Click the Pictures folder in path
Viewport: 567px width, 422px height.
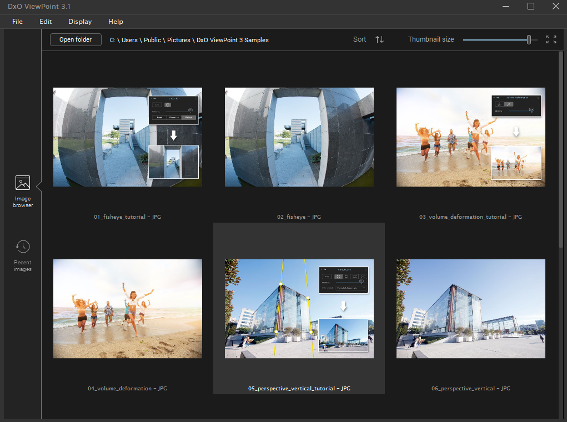(x=179, y=40)
